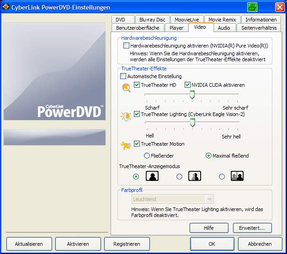Enable hardware acceleration checkbox
This screenshot has width=287, height=254.
[126, 45]
